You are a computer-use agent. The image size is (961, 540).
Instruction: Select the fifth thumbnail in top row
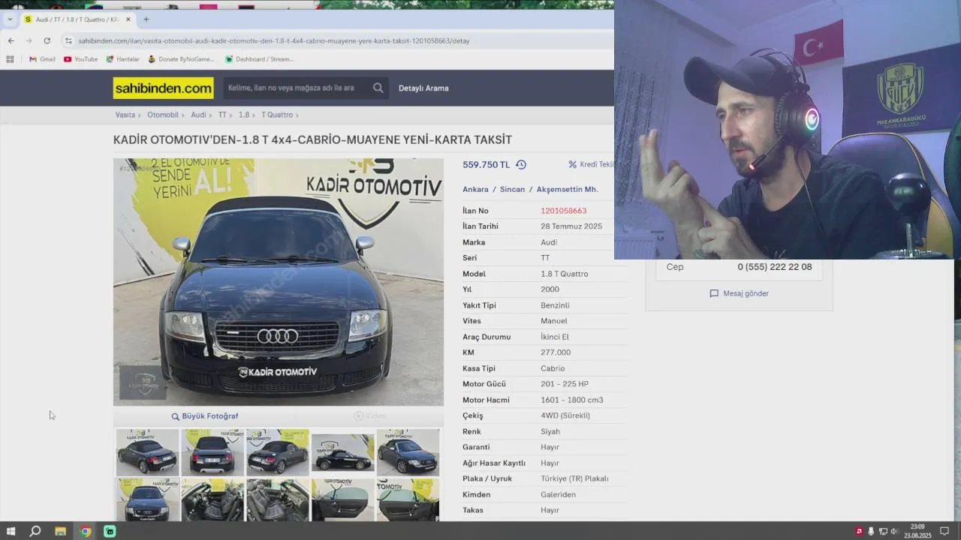408,452
